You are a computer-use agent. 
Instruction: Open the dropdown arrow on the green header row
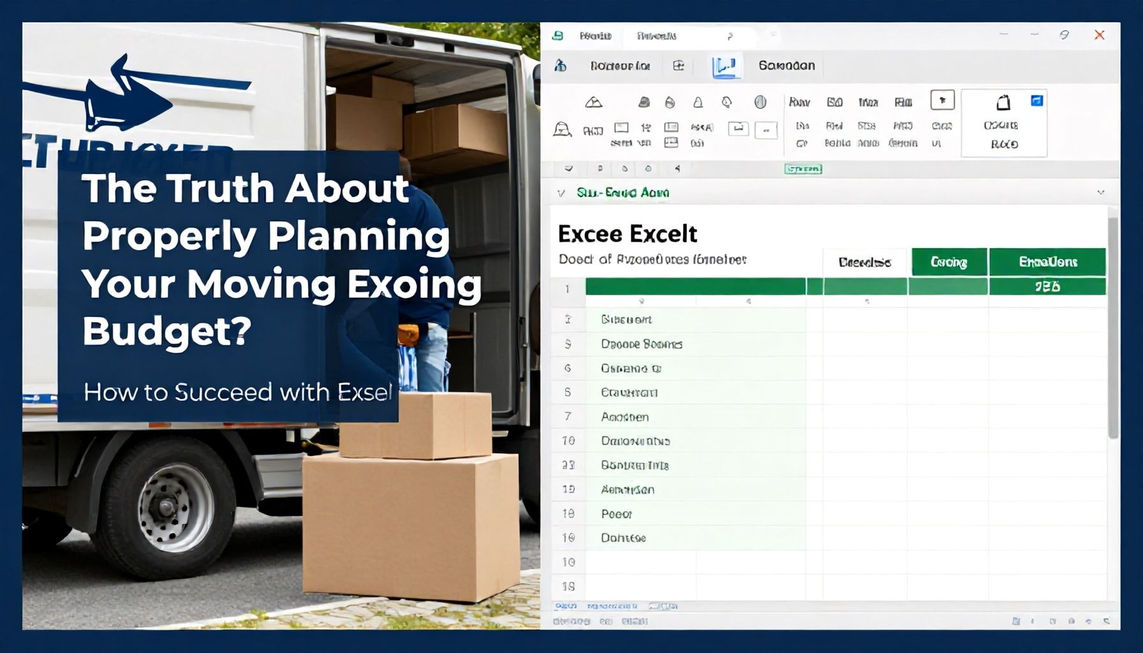[642, 300]
